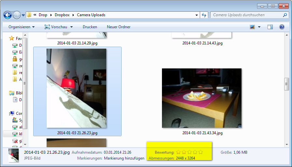Select the partially visible thumbnail at bottom
The width and height of the screenshot is (292, 167).
tap(76, 143)
